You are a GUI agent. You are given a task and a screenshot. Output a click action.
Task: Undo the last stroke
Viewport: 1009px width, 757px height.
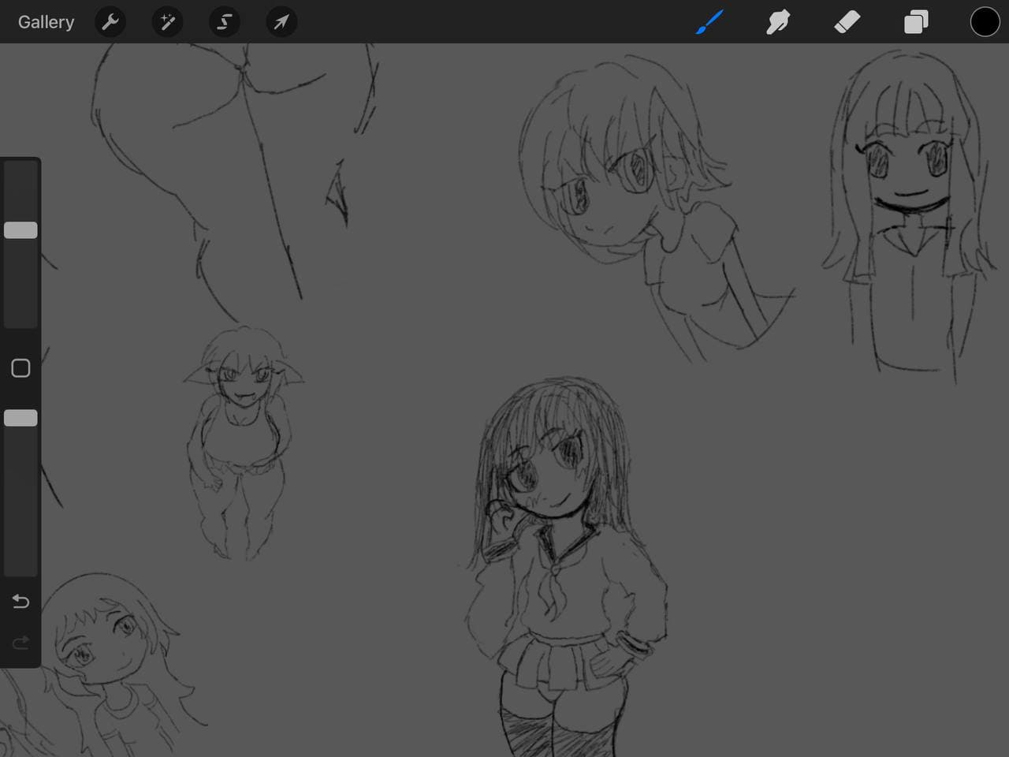(20, 602)
